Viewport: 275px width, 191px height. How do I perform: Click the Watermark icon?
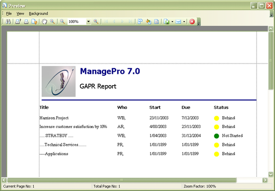pos(157,22)
